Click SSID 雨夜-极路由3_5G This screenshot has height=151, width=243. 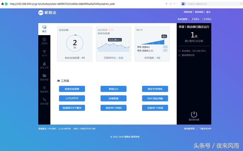[x=145, y=50]
